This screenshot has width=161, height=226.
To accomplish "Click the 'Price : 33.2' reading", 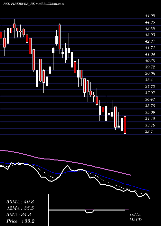I will (x=20, y=221).
